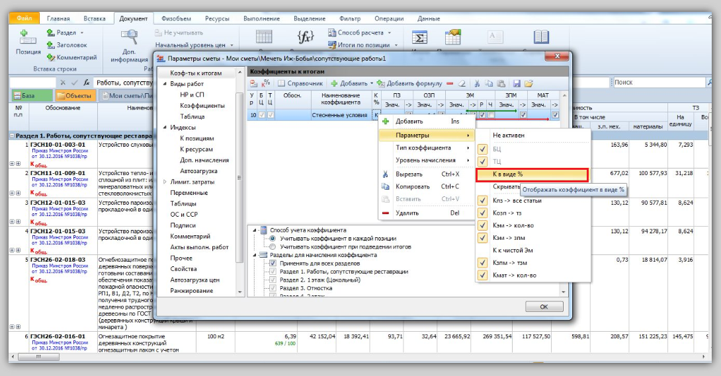721x376 pixels.
Task: Select Коэф-ты к итогам tree item
Action: tap(196, 73)
